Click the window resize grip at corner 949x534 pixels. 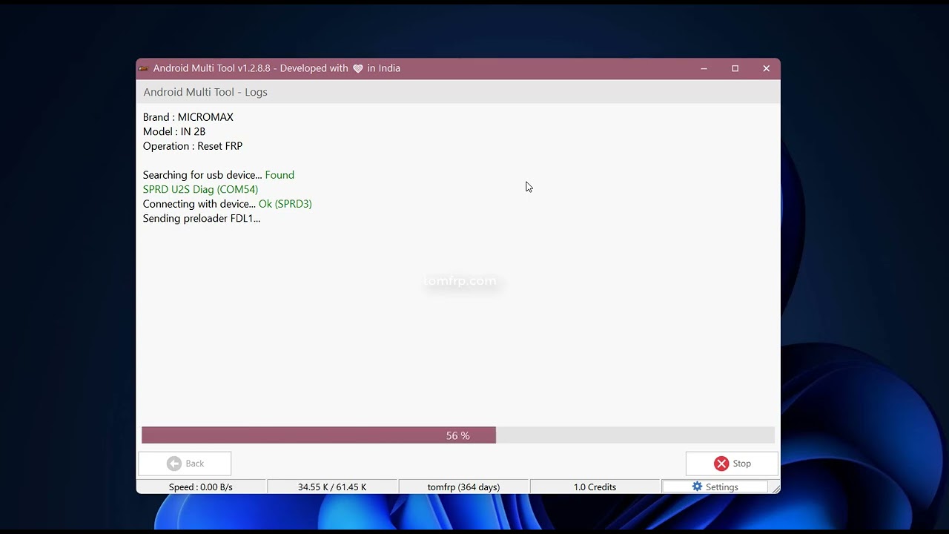(x=776, y=488)
